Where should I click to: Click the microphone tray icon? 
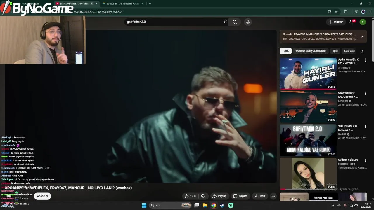click(345, 205)
